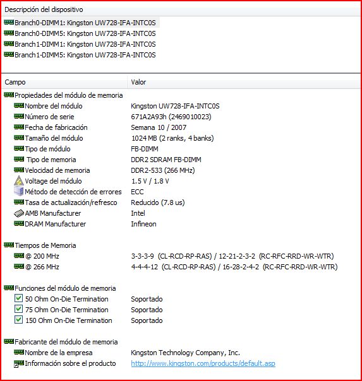Click icon next to Fecha de fabricación
This screenshot has width=362, height=381.
19,127
